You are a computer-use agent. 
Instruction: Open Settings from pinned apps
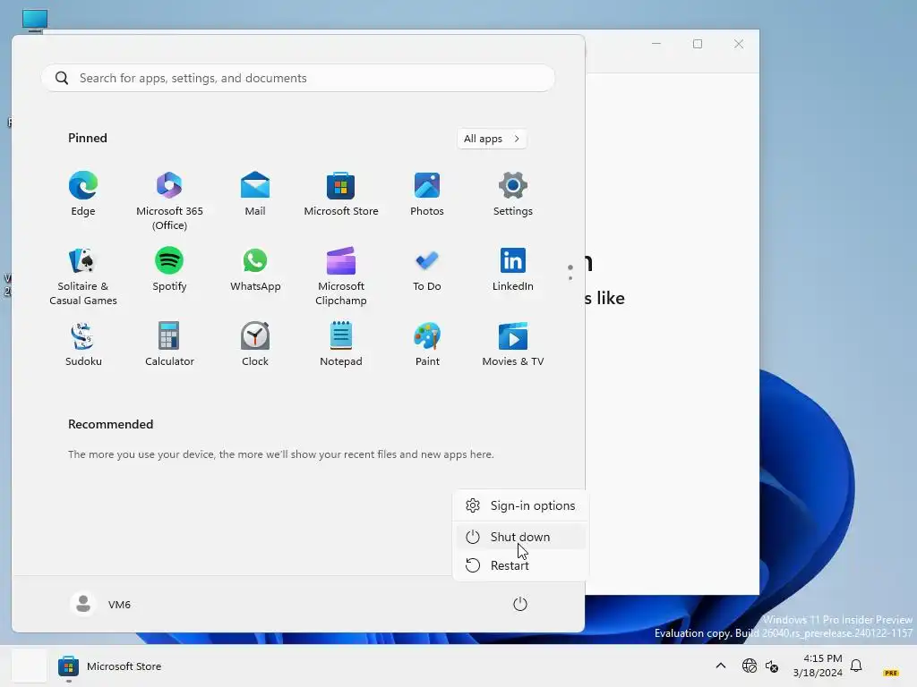[x=513, y=194]
